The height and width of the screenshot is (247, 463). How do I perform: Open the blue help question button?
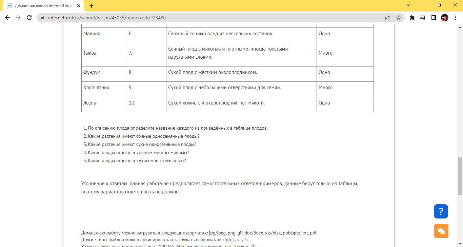click(x=441, y=211)
